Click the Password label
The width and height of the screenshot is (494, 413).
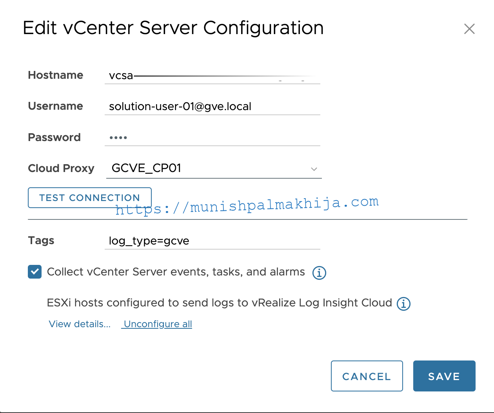click(x=54, y=137)
